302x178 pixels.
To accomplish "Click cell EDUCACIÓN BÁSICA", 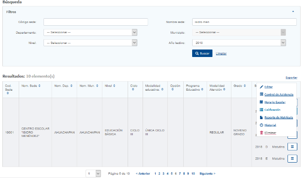I will (x=114, y=132).
